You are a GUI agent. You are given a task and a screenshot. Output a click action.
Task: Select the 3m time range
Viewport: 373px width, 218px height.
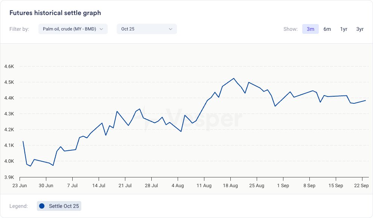[x=310, y=29]
